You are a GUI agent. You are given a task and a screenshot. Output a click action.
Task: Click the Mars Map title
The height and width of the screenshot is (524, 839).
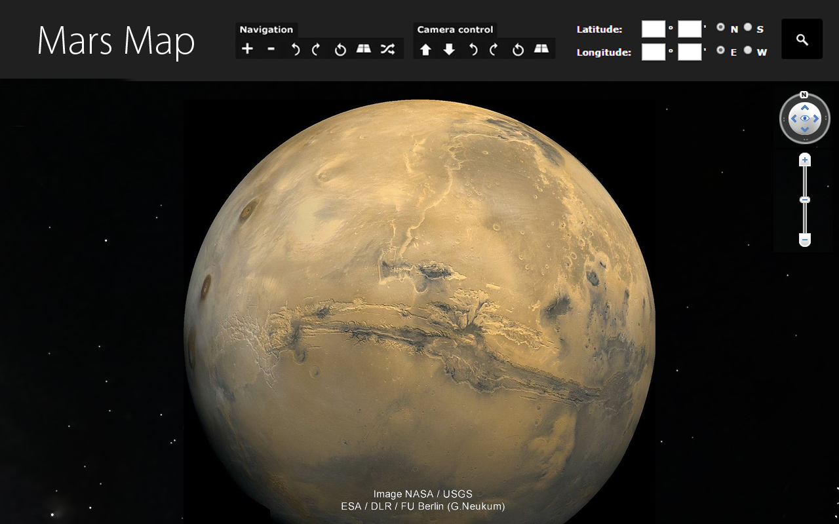point(116,41)
